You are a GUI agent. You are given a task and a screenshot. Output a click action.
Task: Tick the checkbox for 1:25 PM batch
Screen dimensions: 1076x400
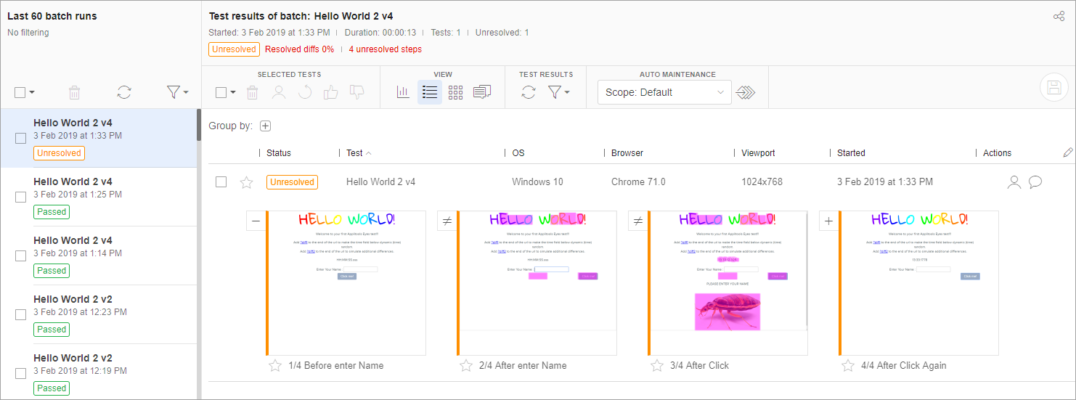21,197
